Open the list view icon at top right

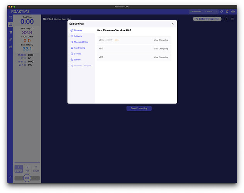[x=232, y=19]
